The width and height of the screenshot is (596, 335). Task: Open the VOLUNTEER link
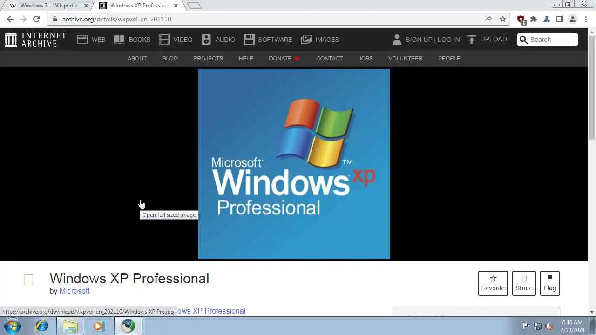(406, 58)
